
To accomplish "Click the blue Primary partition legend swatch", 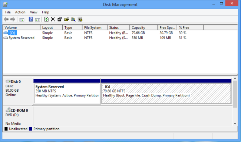I will coord(30,129).
